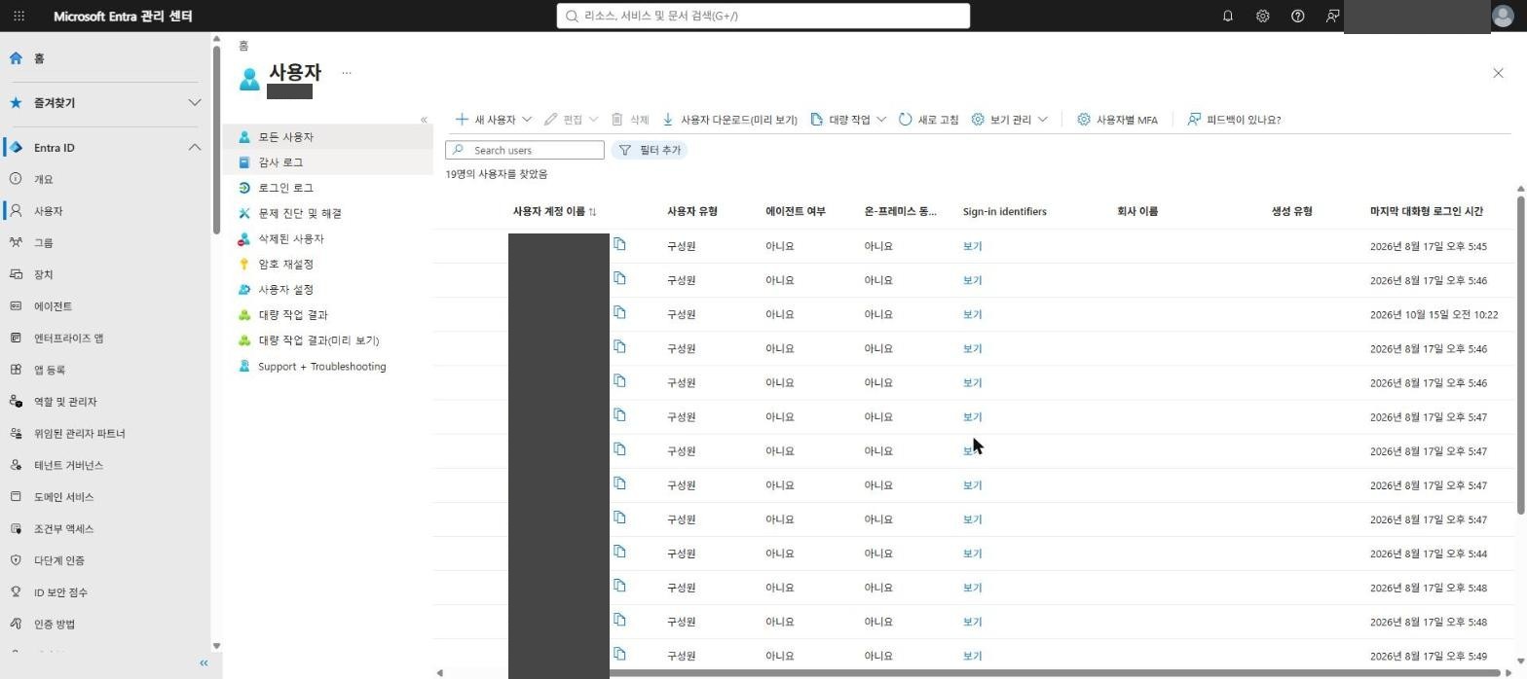Image resolution: width=1527 pixels, height=679 pixels.
Task: Copy account name in 오전 10:22 row
Action: (619, 312)
